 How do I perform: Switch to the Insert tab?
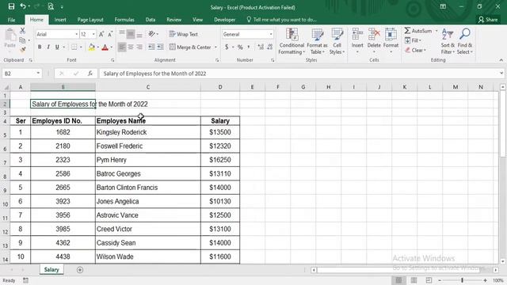[60, 20]
